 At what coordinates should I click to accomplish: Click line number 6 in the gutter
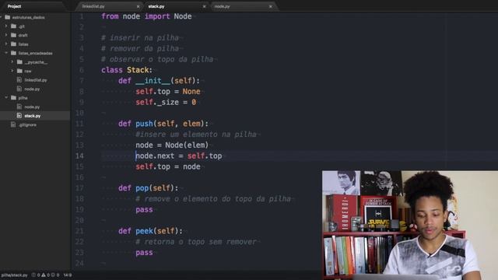(82, 70)
